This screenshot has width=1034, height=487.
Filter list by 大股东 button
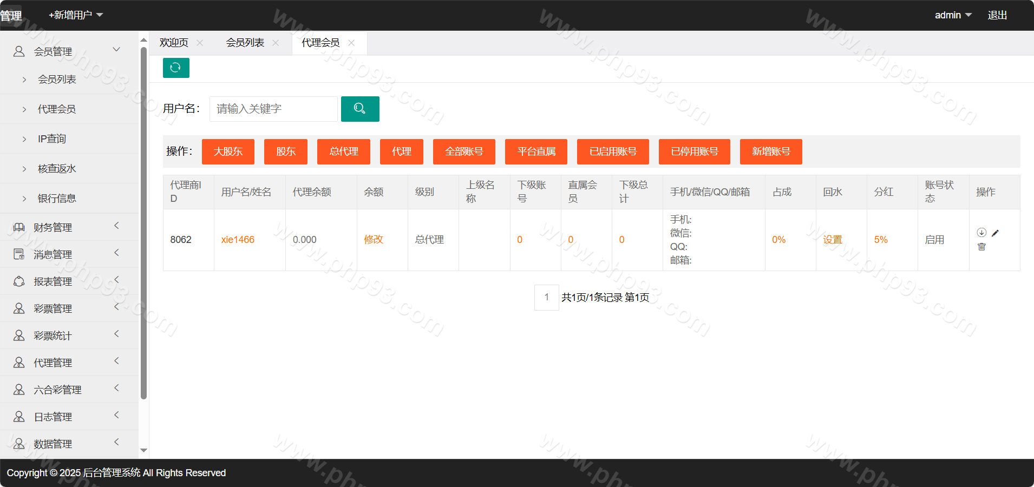(x=228, y=152)
